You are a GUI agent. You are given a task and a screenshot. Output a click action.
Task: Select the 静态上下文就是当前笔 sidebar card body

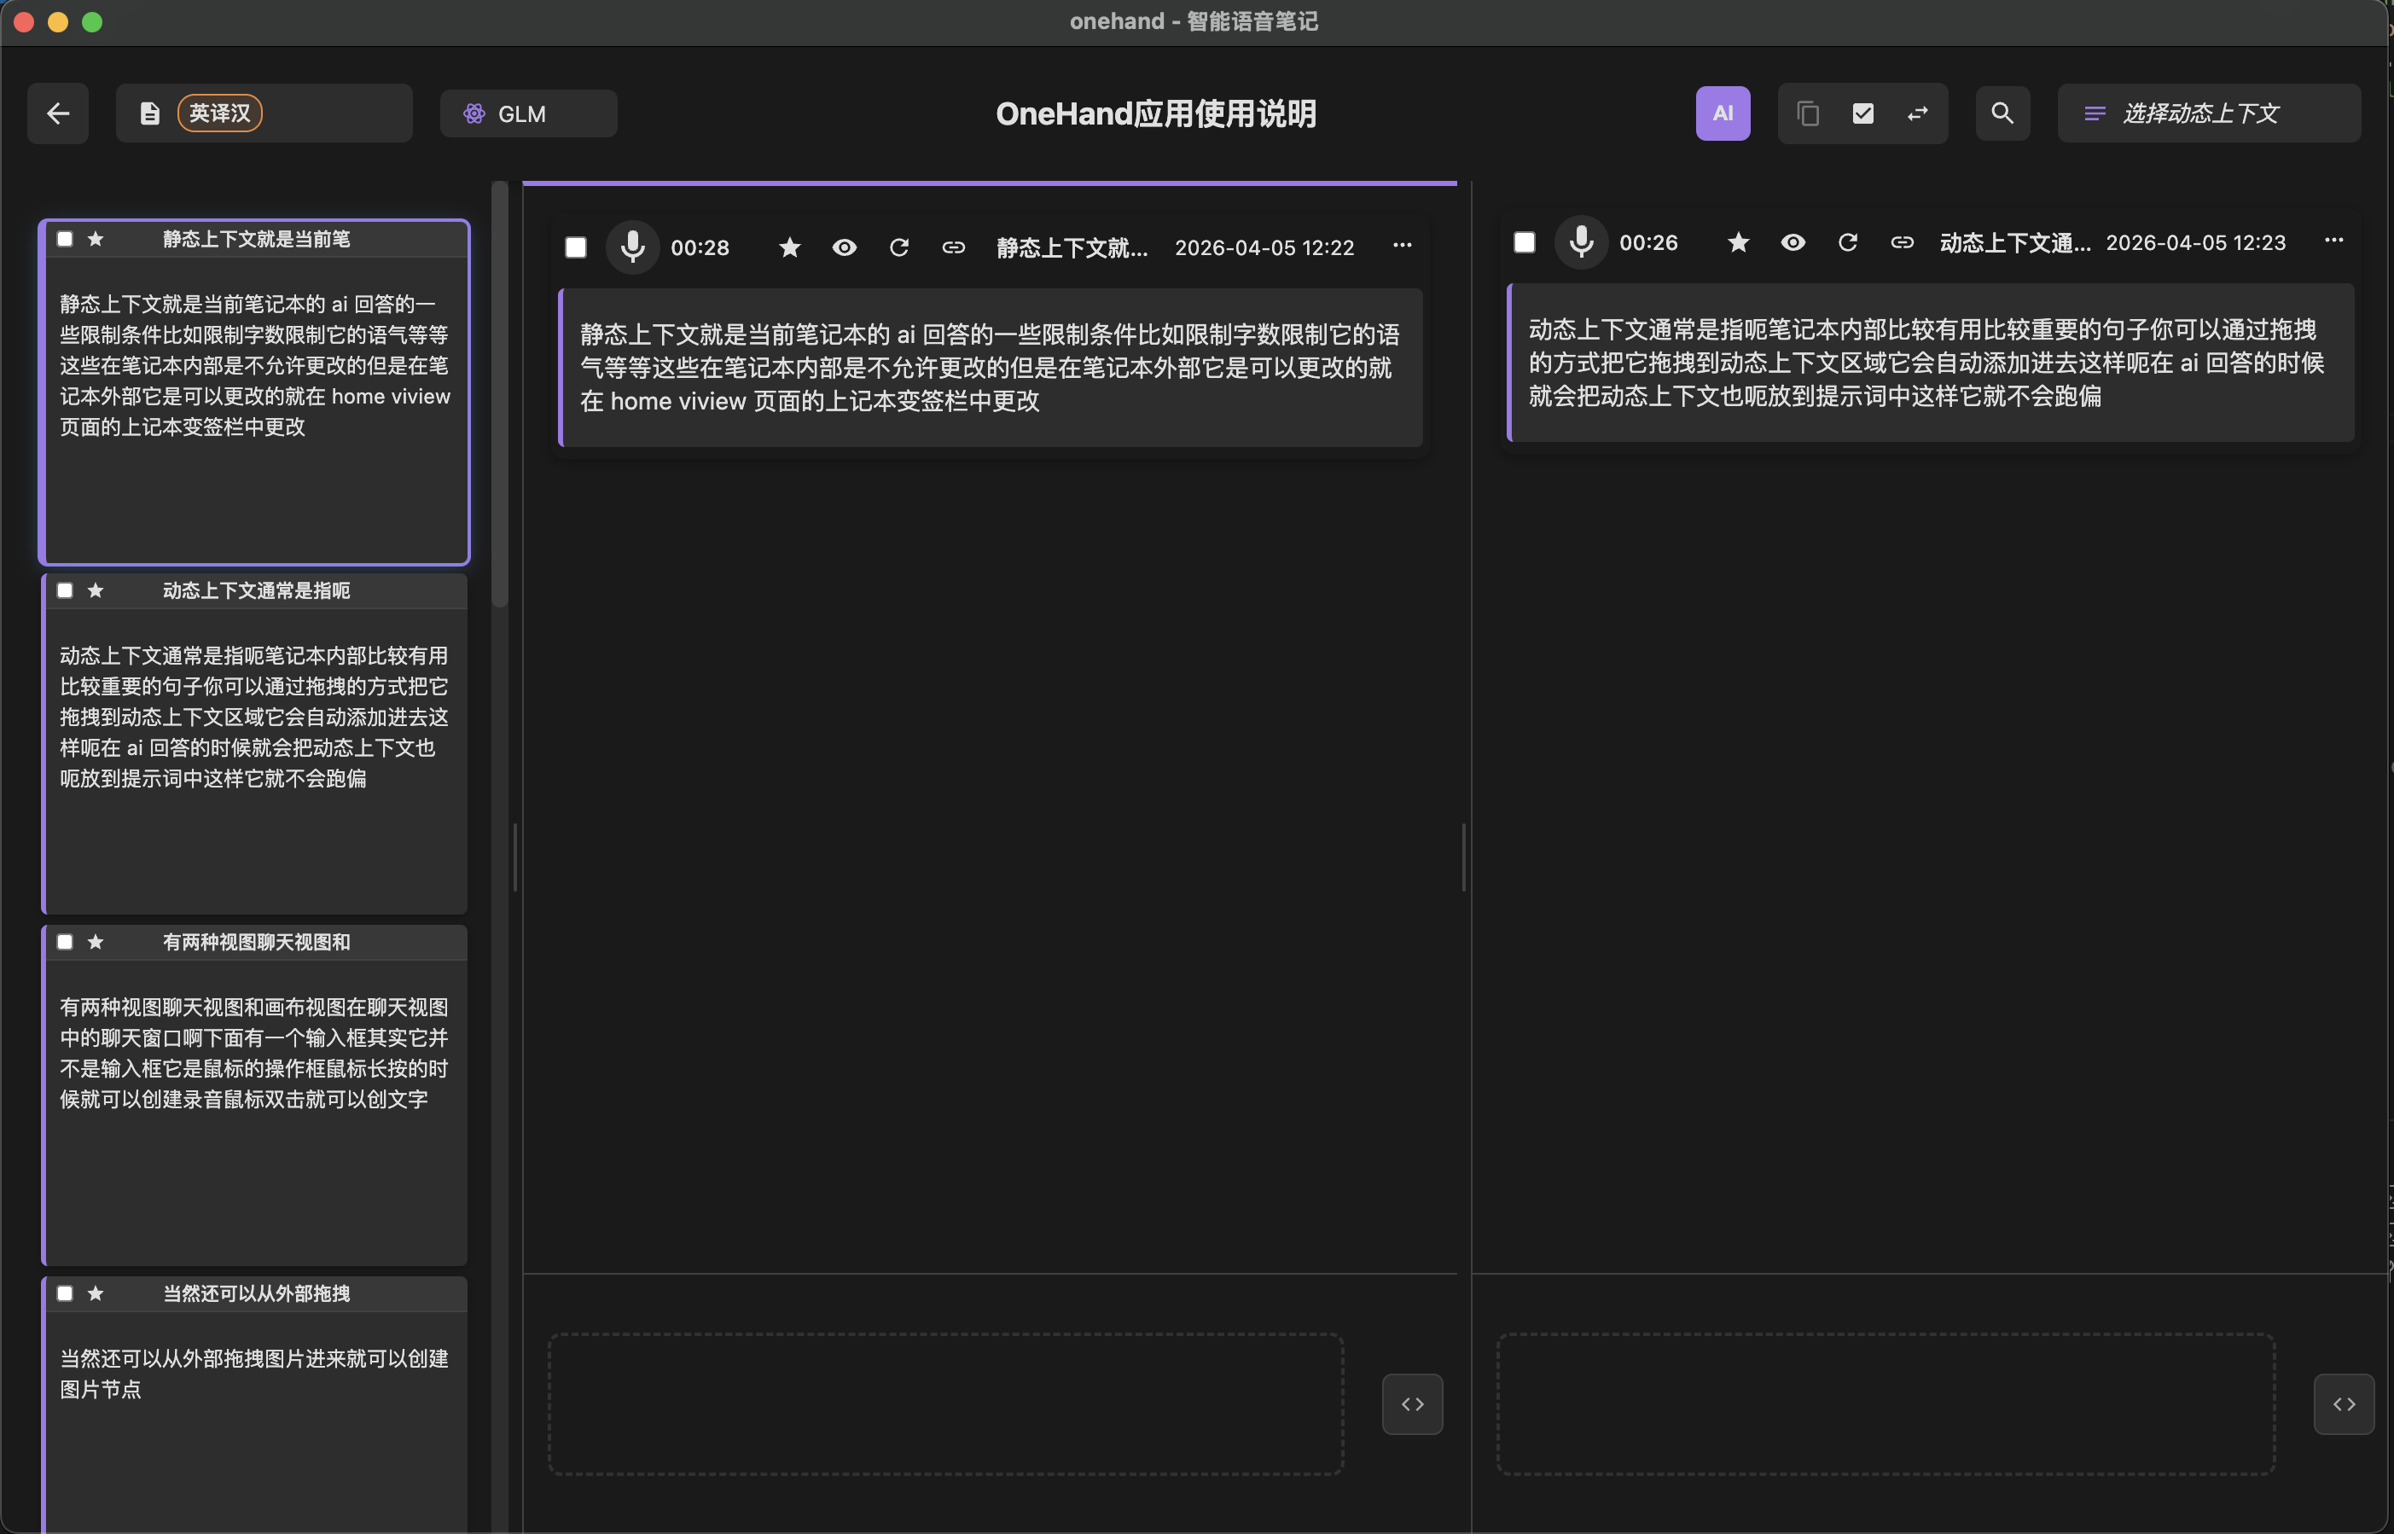(256, 409)
